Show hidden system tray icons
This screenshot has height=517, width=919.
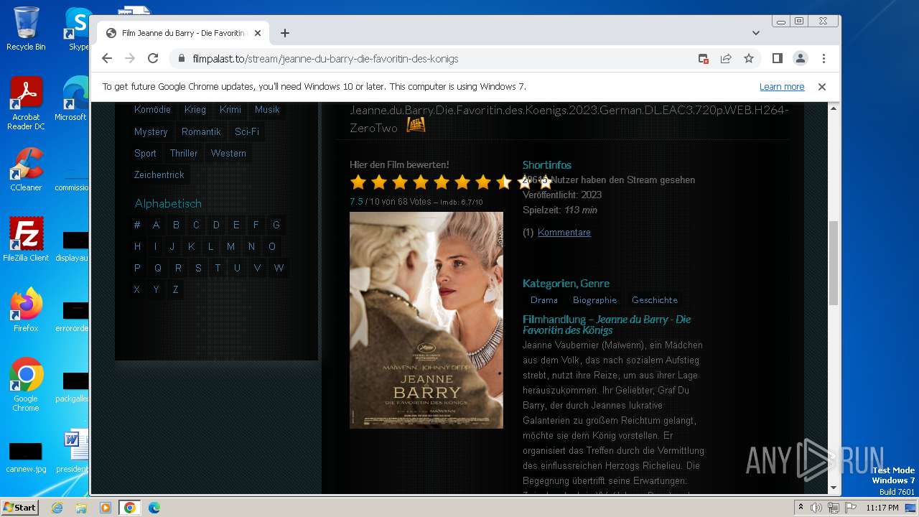click(801, 508)
